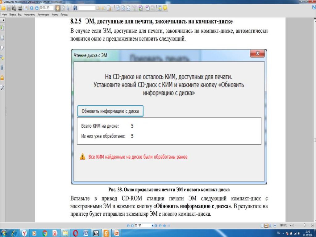Click «Обновить информацию с диска» button in dialog

[110, 111]
